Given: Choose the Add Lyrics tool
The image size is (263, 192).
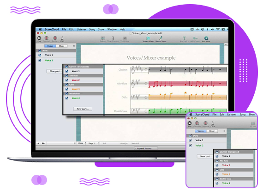Looking at the screenshot, I should 185,38.
